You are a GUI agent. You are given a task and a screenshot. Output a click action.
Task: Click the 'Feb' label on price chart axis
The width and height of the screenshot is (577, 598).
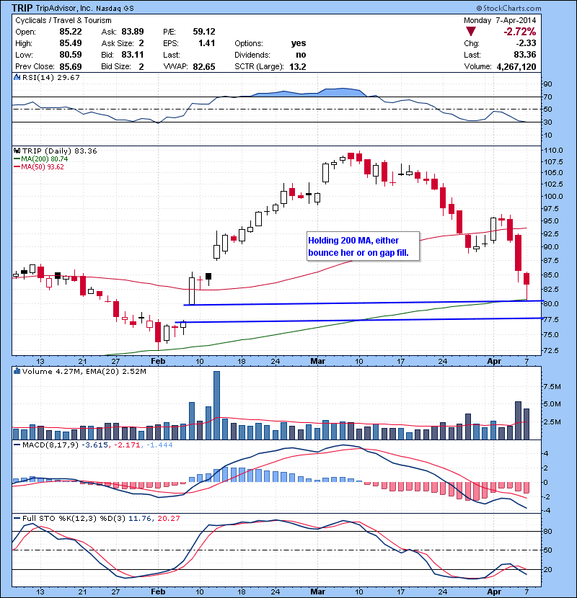click(158, 361)
